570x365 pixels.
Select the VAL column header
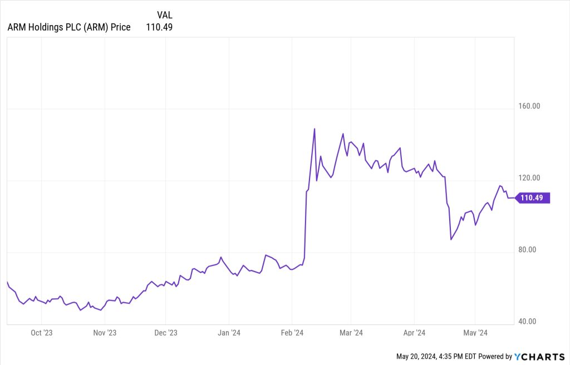pyautogui.click(x=164, y=16)
